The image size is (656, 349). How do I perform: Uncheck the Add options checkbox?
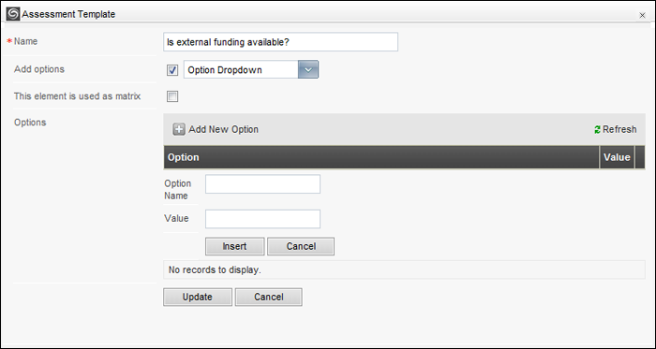(172, 70)
